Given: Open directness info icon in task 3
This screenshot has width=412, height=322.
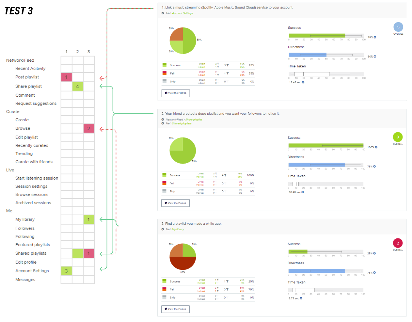Looking at the screenshot, I should 374,272.
